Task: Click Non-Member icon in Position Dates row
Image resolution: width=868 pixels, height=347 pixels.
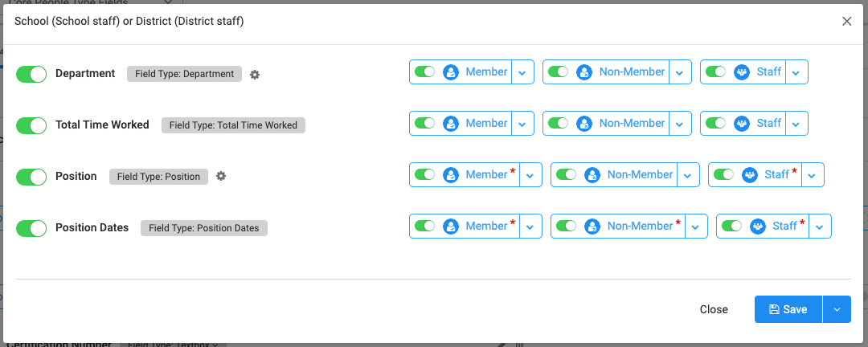Action: (592, 227)
